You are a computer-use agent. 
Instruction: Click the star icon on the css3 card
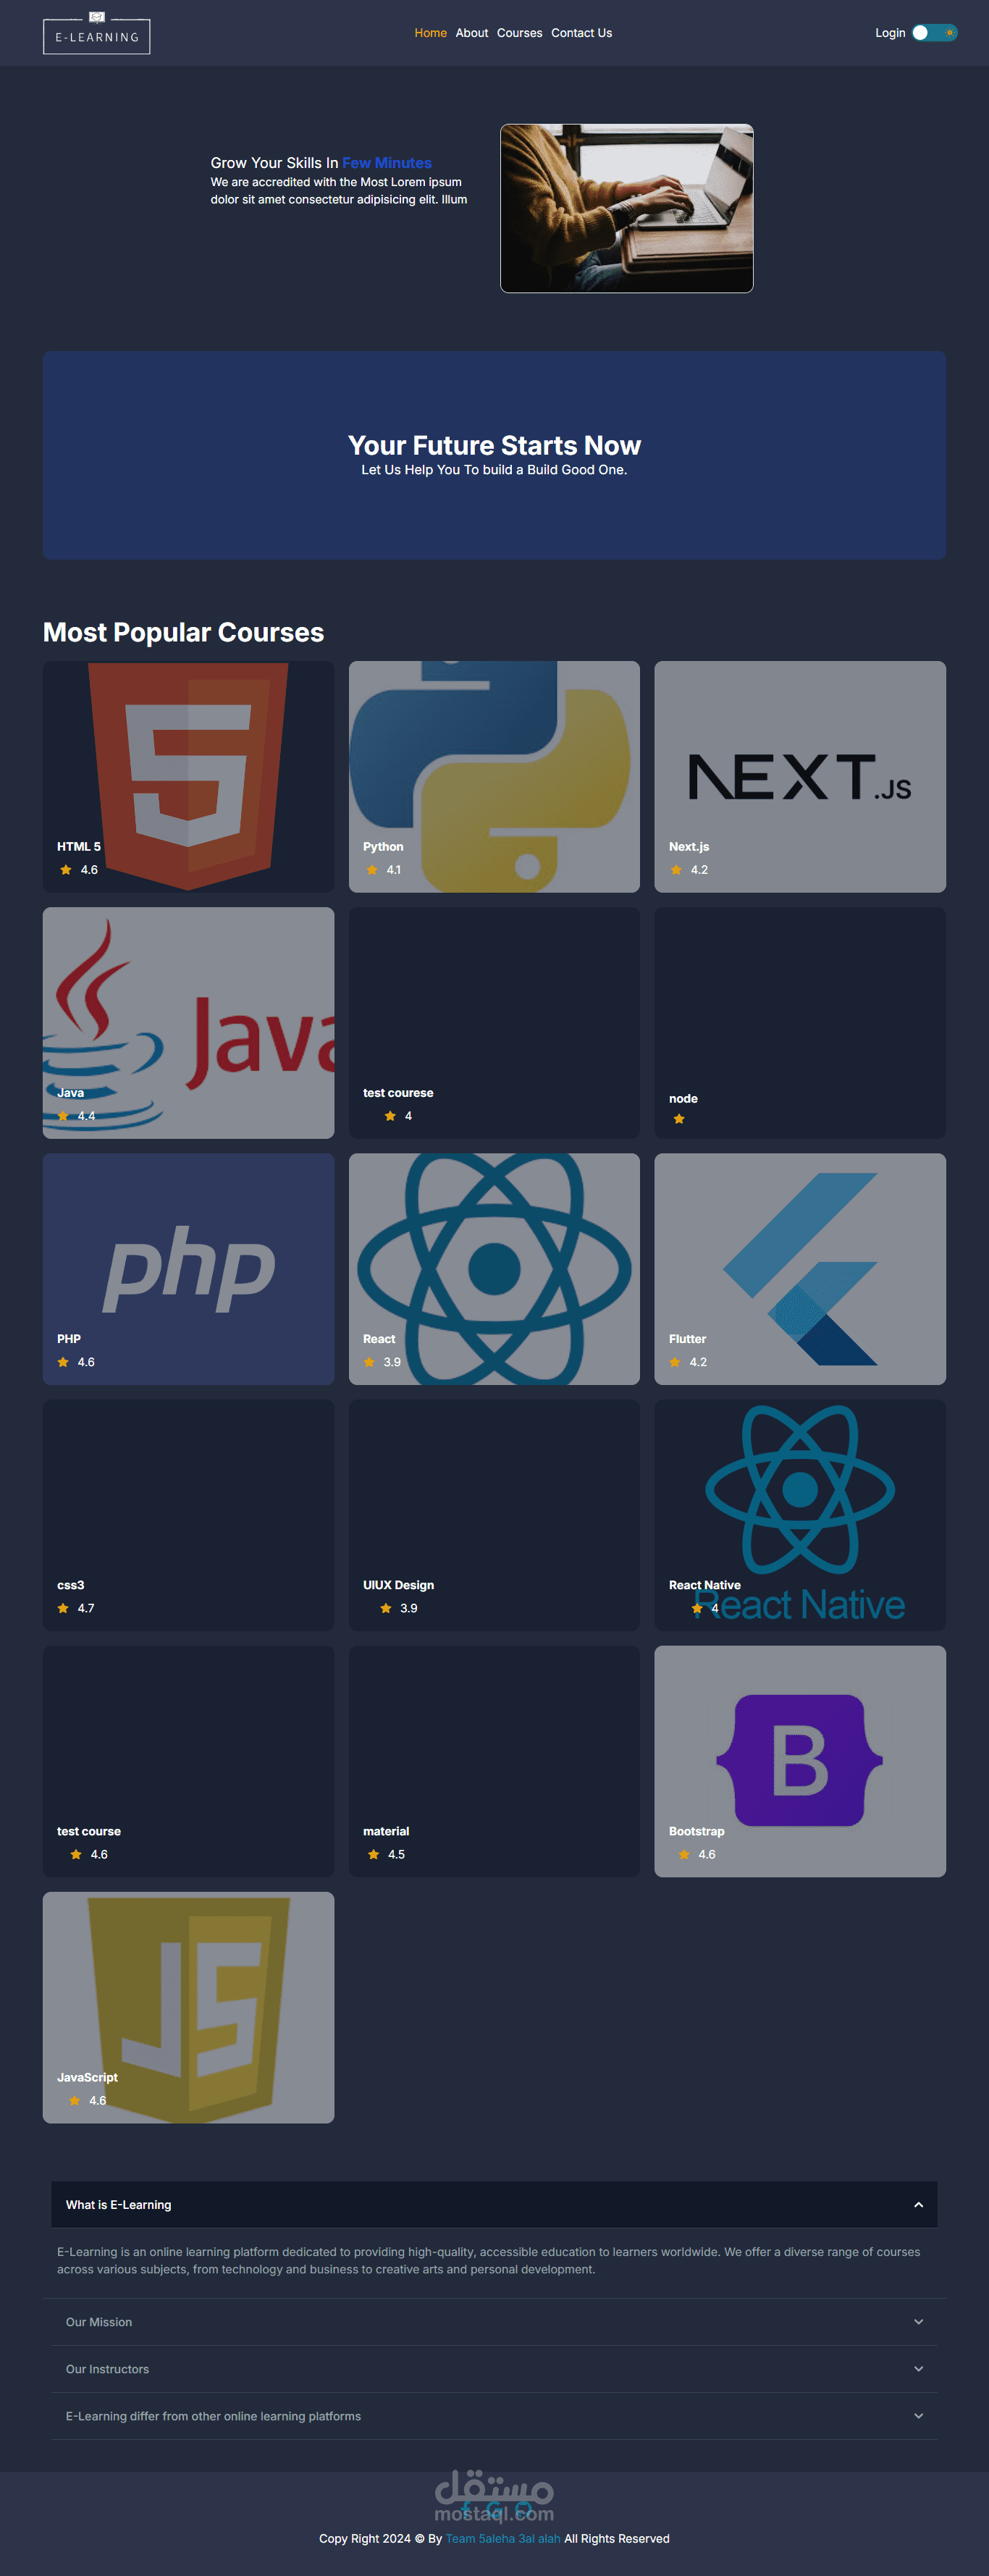(x=63, y=1608)
